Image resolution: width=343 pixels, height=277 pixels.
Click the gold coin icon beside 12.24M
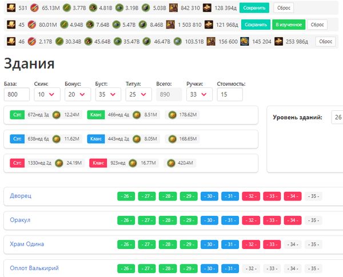[x=56, y=115]
